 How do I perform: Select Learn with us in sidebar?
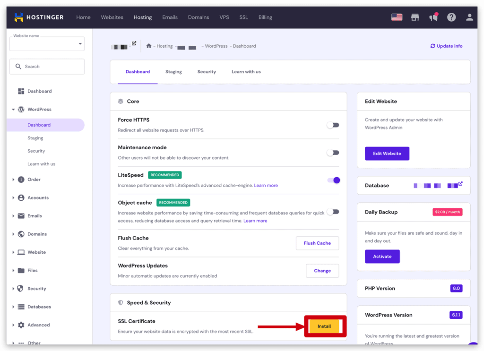point(42,164)
